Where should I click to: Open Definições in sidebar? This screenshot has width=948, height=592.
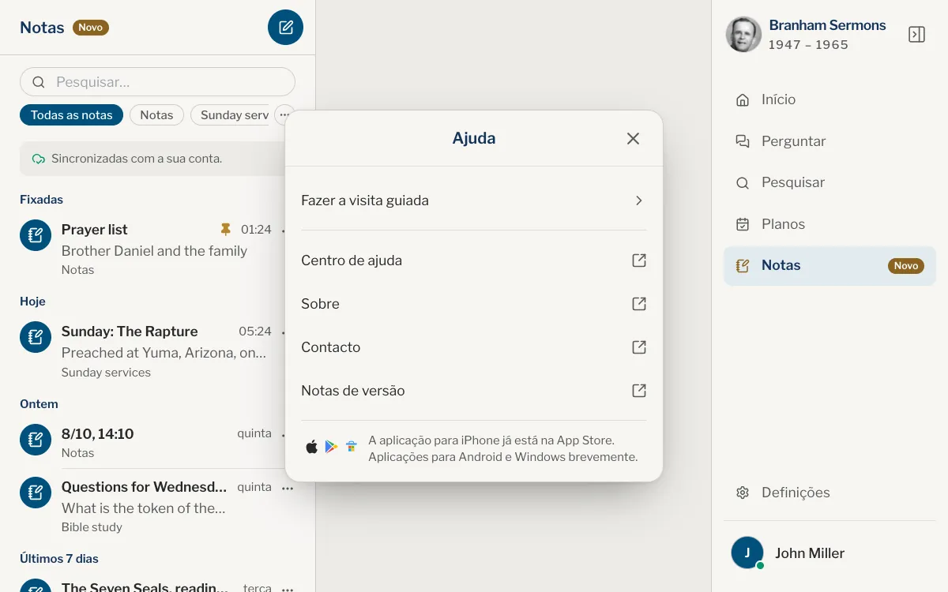click(x=829, y=493)
